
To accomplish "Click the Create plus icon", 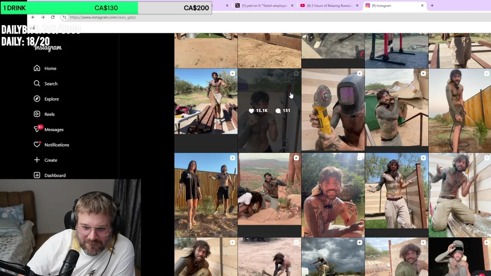I will point(37,160).
